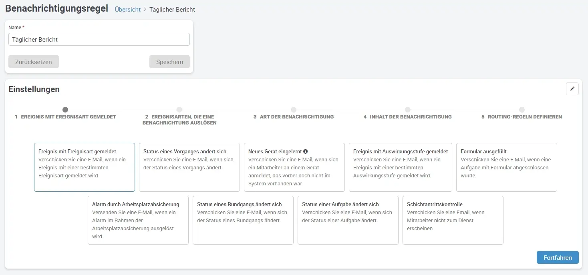The image size is (588, 275).
Task: Click step indicator dot for step 1
Action: pyautogui.click(x=65, y=109)
